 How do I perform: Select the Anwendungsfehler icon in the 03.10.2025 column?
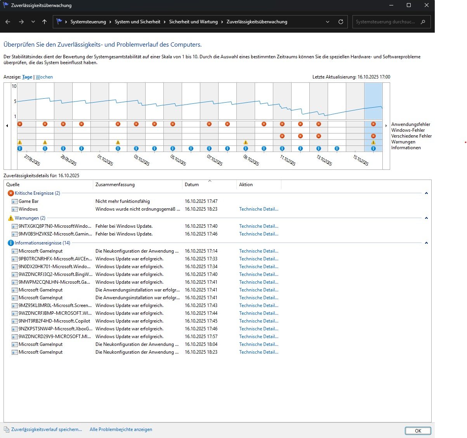tap(136, 124)
